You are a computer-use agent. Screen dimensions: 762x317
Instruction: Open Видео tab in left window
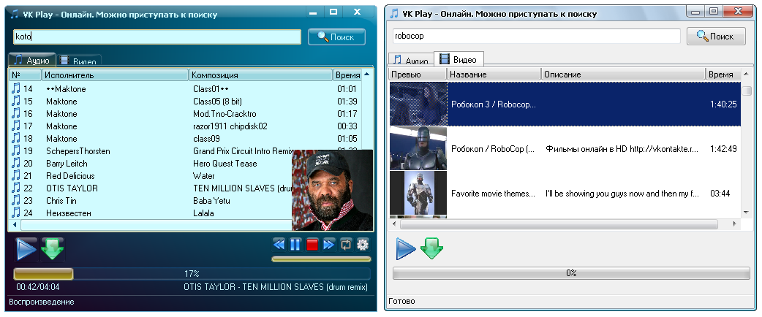pos(79,61)
